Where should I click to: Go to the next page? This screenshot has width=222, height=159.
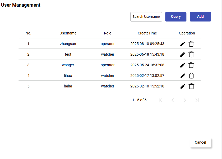point(185,100)
